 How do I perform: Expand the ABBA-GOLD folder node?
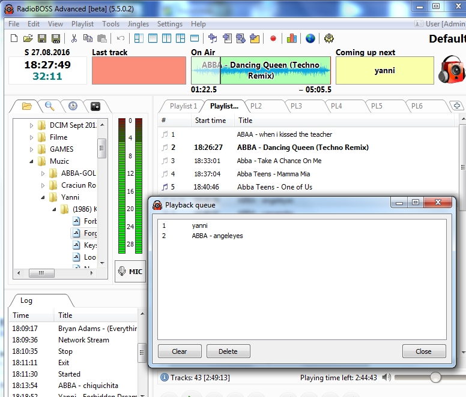coord(43,173)
